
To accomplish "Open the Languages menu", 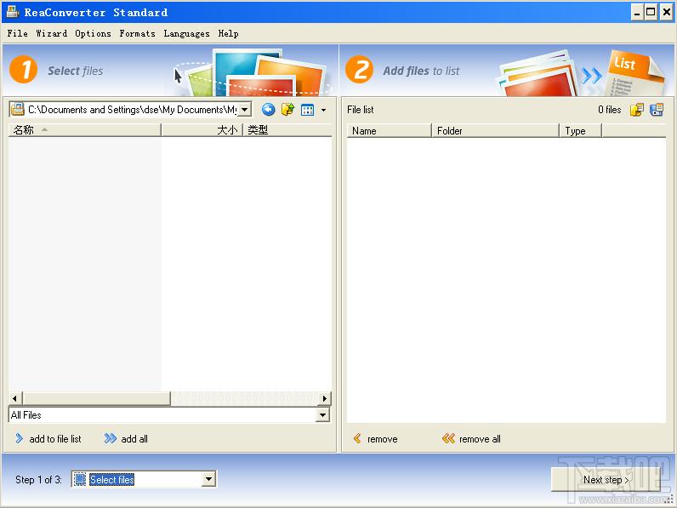I will point(186,33).
